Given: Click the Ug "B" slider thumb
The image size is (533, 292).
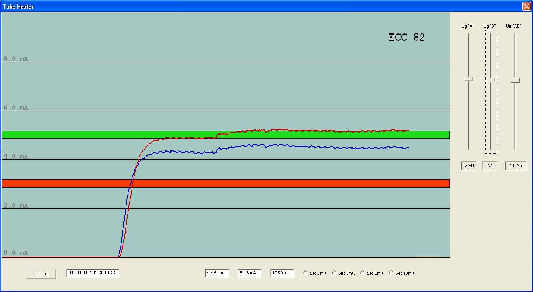Looking at the screenshot, I should pos(490,80).
